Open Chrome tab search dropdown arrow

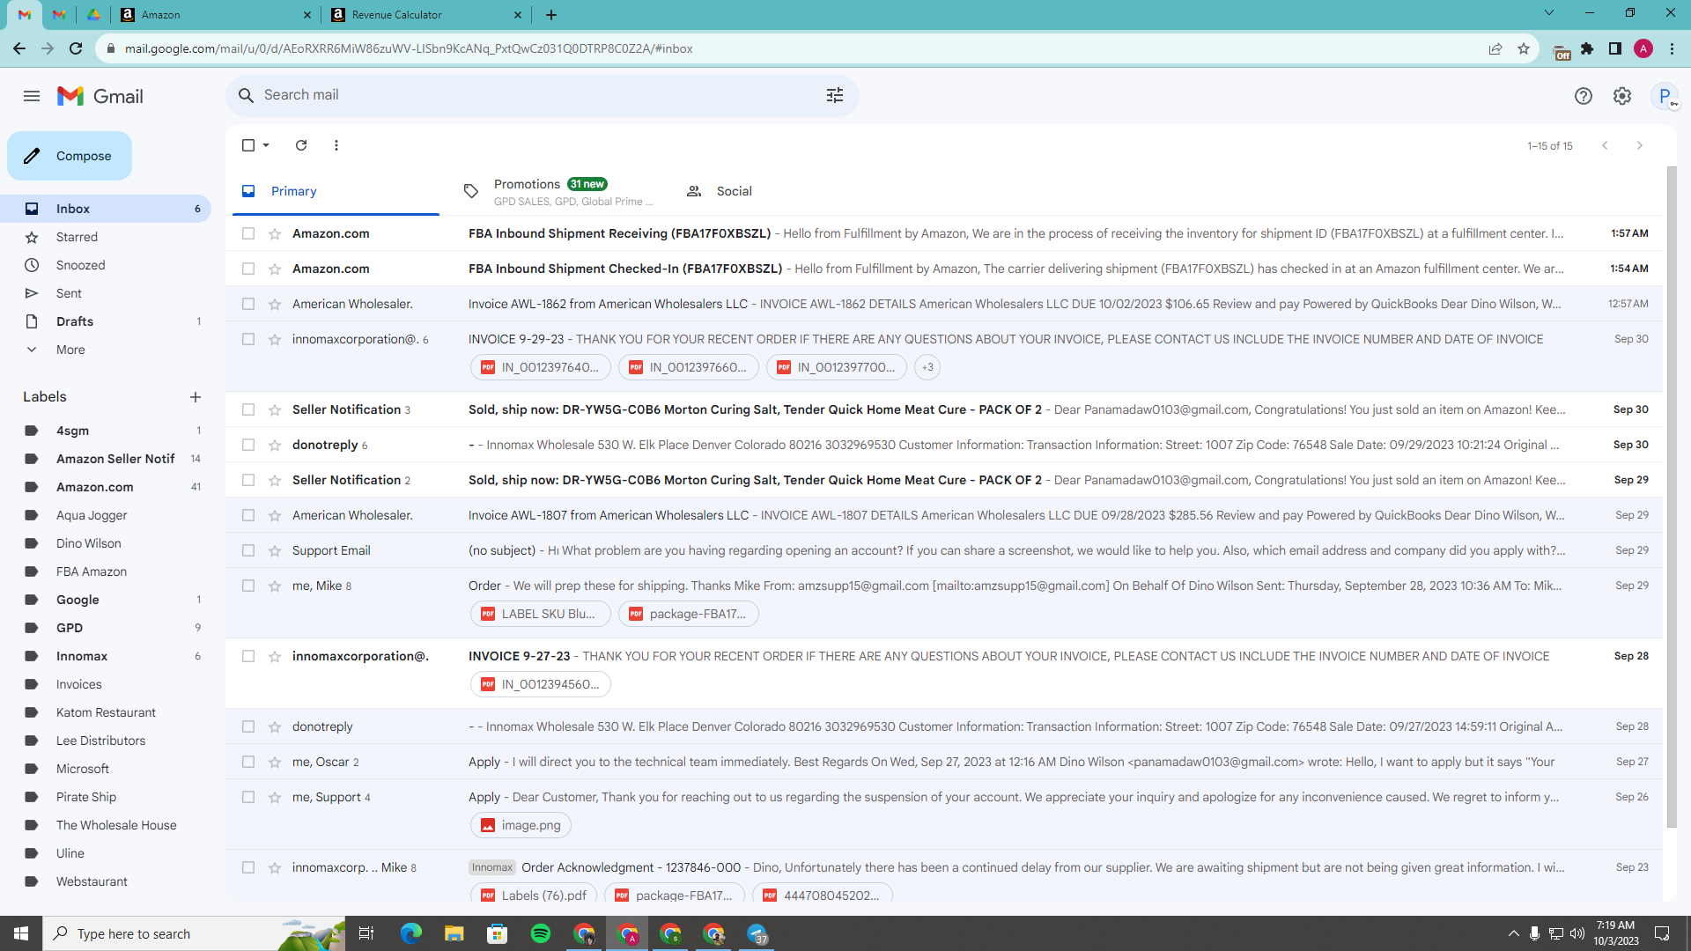[x=1549, y=13]
